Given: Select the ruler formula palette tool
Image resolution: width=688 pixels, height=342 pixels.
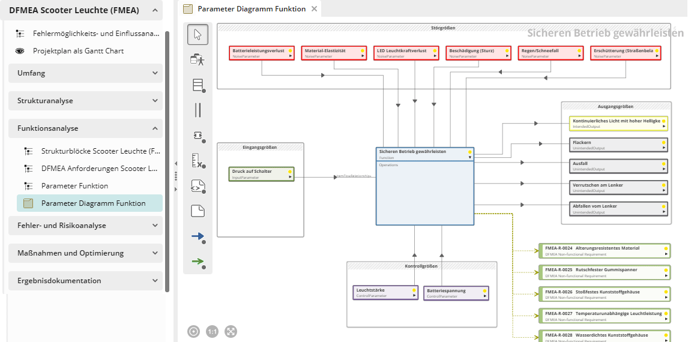Looking at the screenshot, I should pos(198,160).
